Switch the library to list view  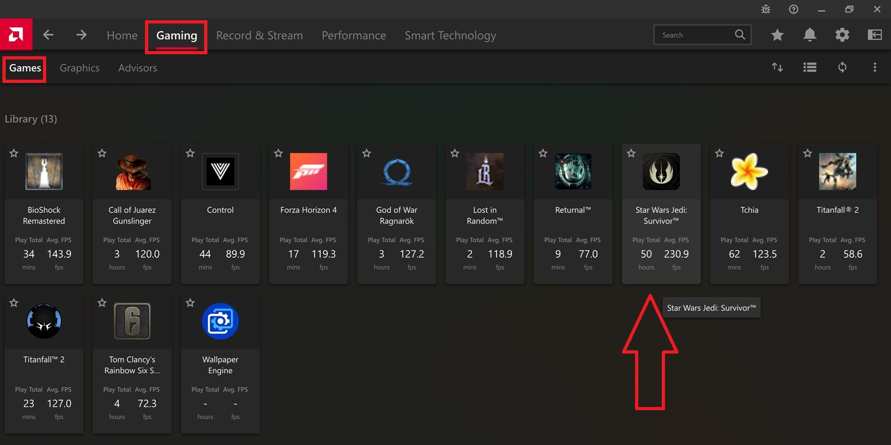click(x=810, y=68)
